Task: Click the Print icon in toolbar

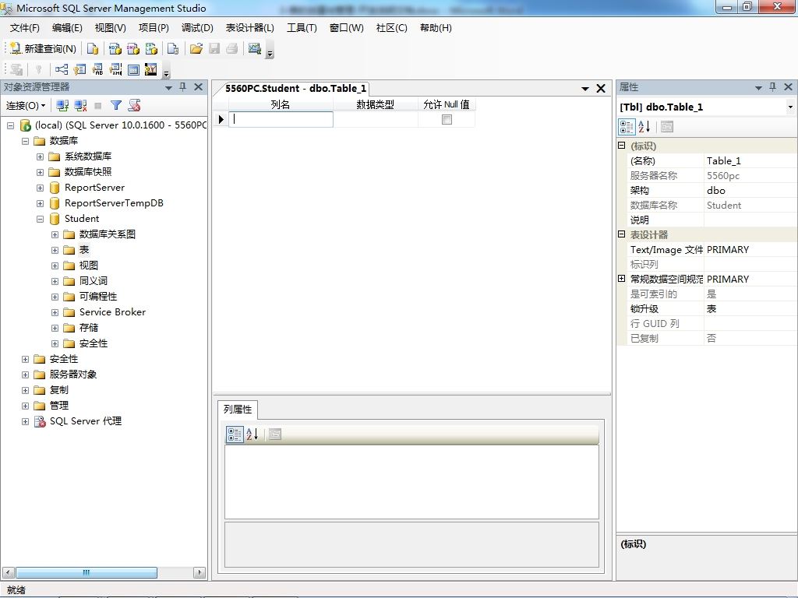Action: pos(232,49)
